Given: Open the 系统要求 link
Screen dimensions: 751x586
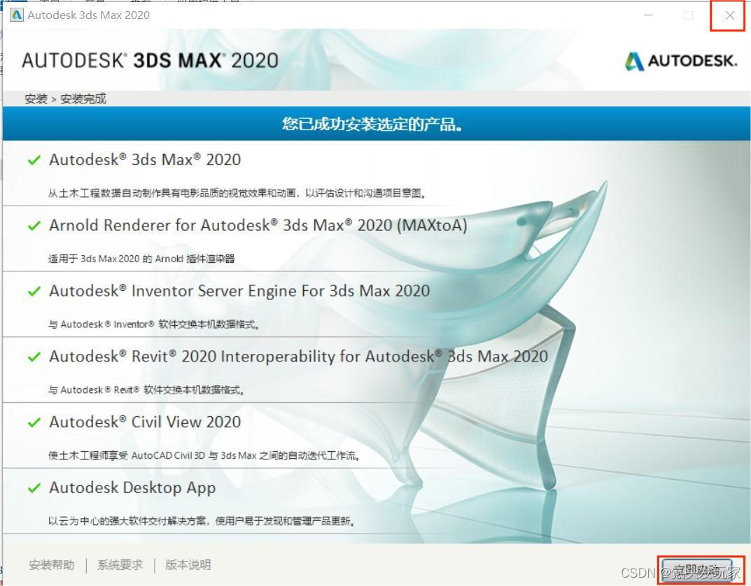Looking at the screenshot, I should [x=119, y=564].
